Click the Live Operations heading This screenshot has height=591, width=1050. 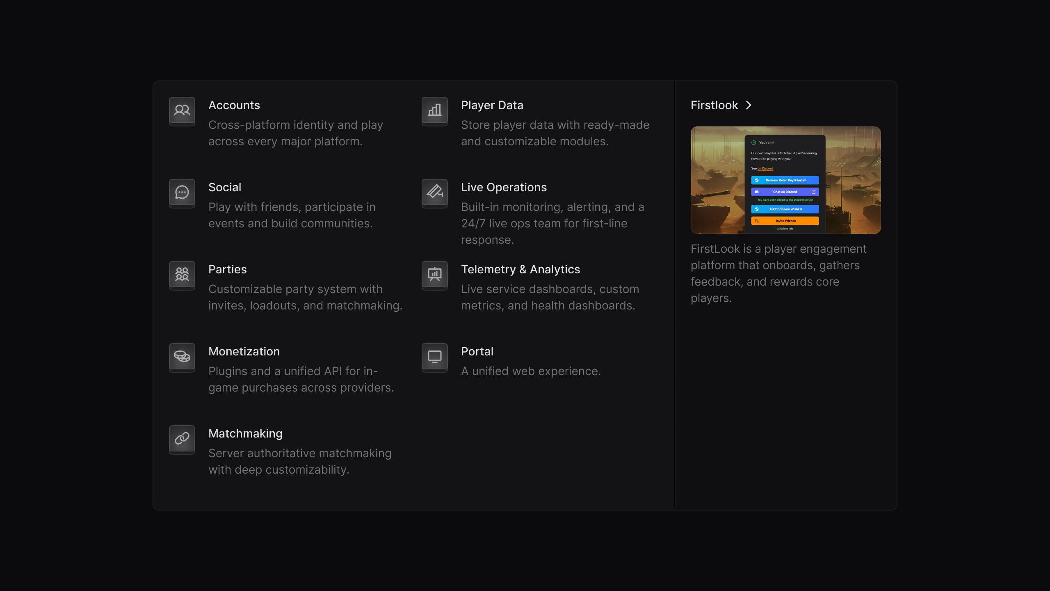(x=504, y=188)
